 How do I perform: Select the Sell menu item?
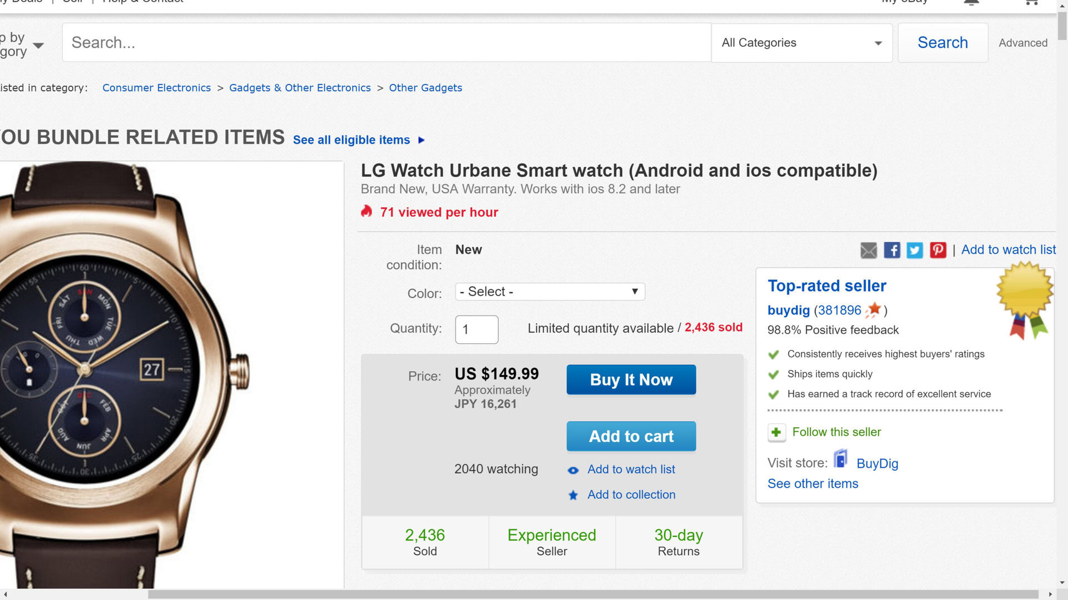click(x=73, y=2)
